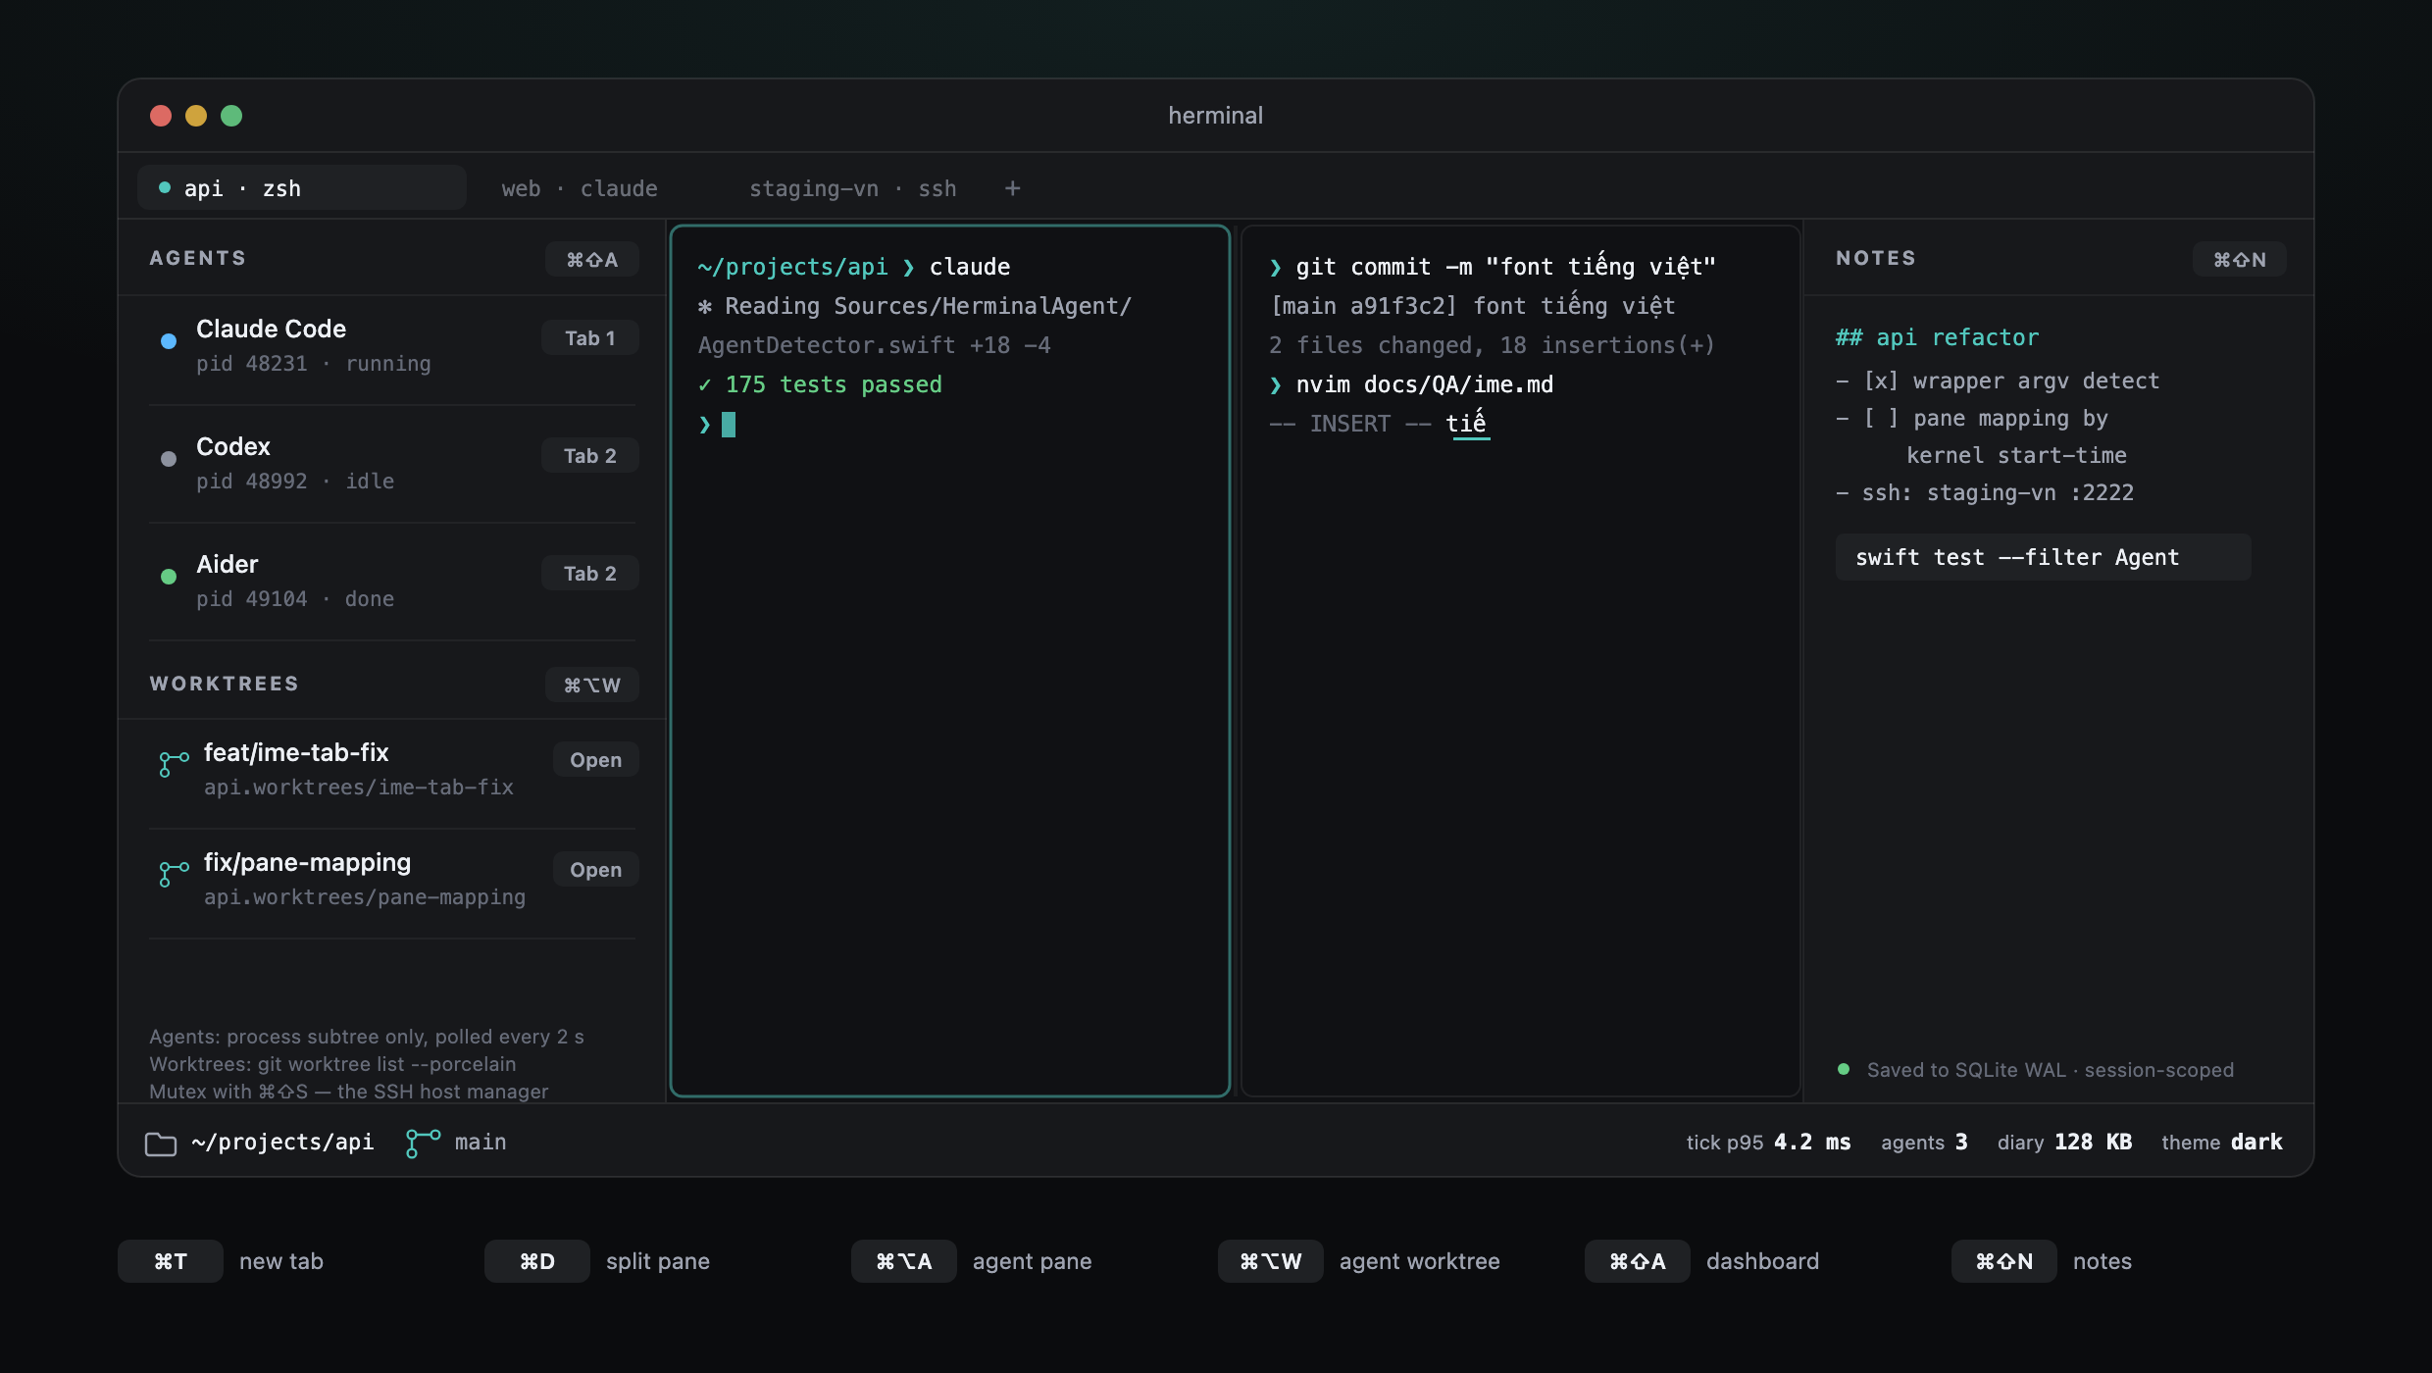Screen dimensions: 2432x1373
Task: Click '~/projects/api' path in status bar
Action: tap(282, 1142)
